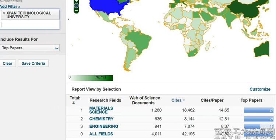Zoom out the map with minus icon
The height and width of the screenshot is (140, 276).
pos(76,11)
